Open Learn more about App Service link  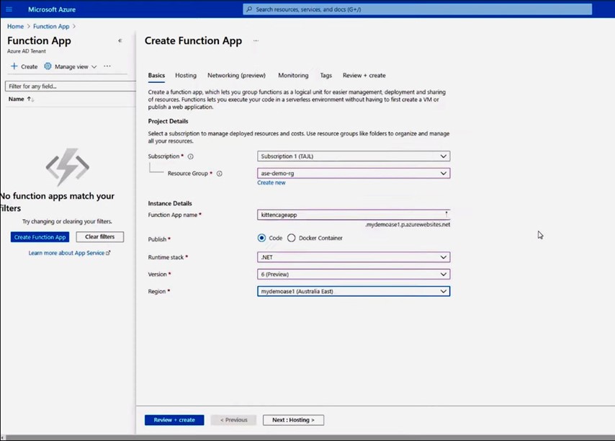(69, 253)
